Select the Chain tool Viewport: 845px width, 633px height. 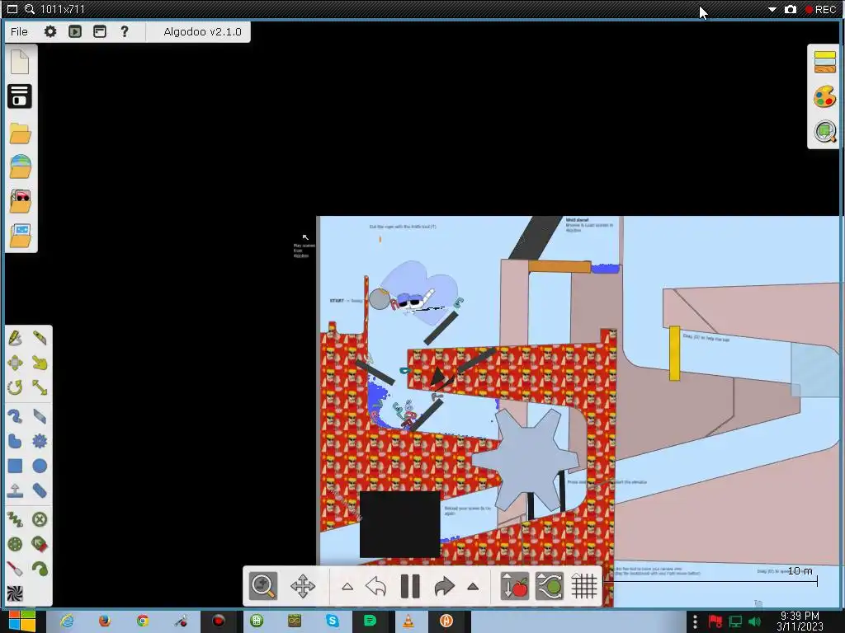coord(40,490)
